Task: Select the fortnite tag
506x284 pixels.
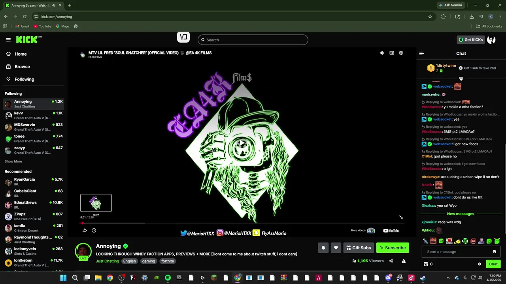Action: coord(168,261)
